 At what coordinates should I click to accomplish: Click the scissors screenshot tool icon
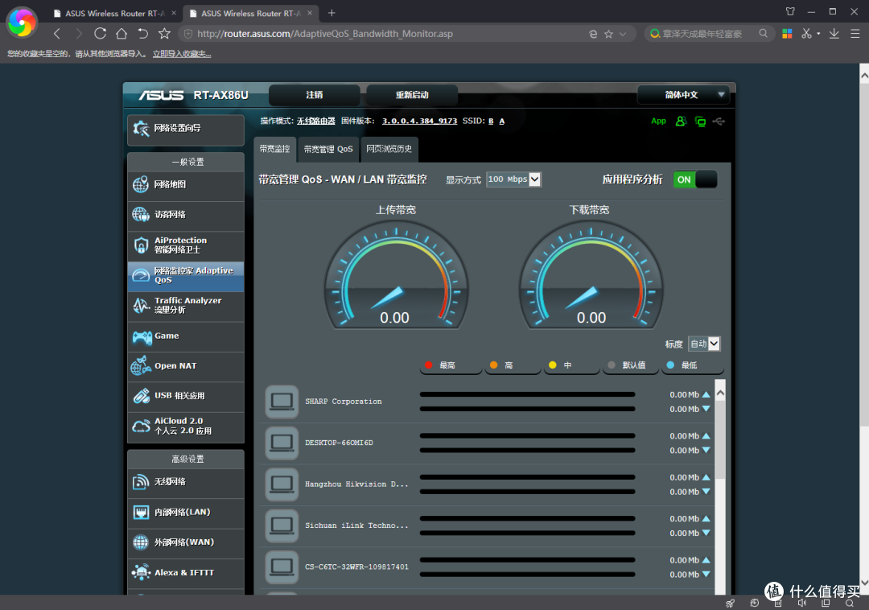point(805,34)
